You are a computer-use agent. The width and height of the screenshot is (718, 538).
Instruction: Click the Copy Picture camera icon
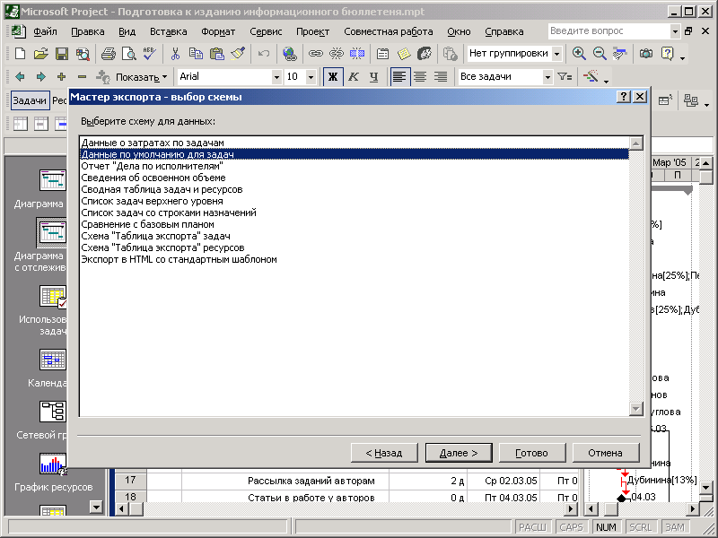pyautogui.click(x=646, y=54)
